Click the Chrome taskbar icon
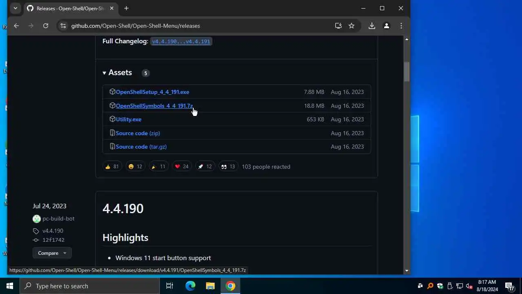Viewport: 522px width, 294px height. click(x=230, y=286)
